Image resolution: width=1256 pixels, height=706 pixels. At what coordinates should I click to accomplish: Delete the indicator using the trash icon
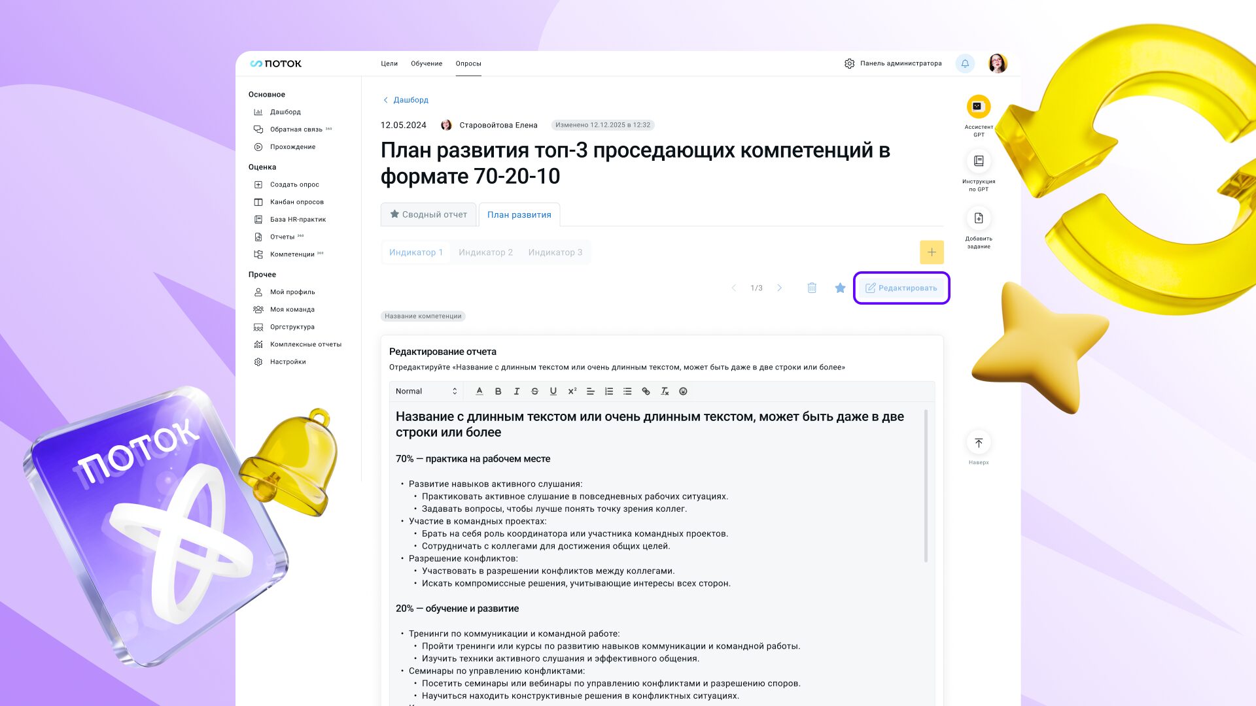812,288
